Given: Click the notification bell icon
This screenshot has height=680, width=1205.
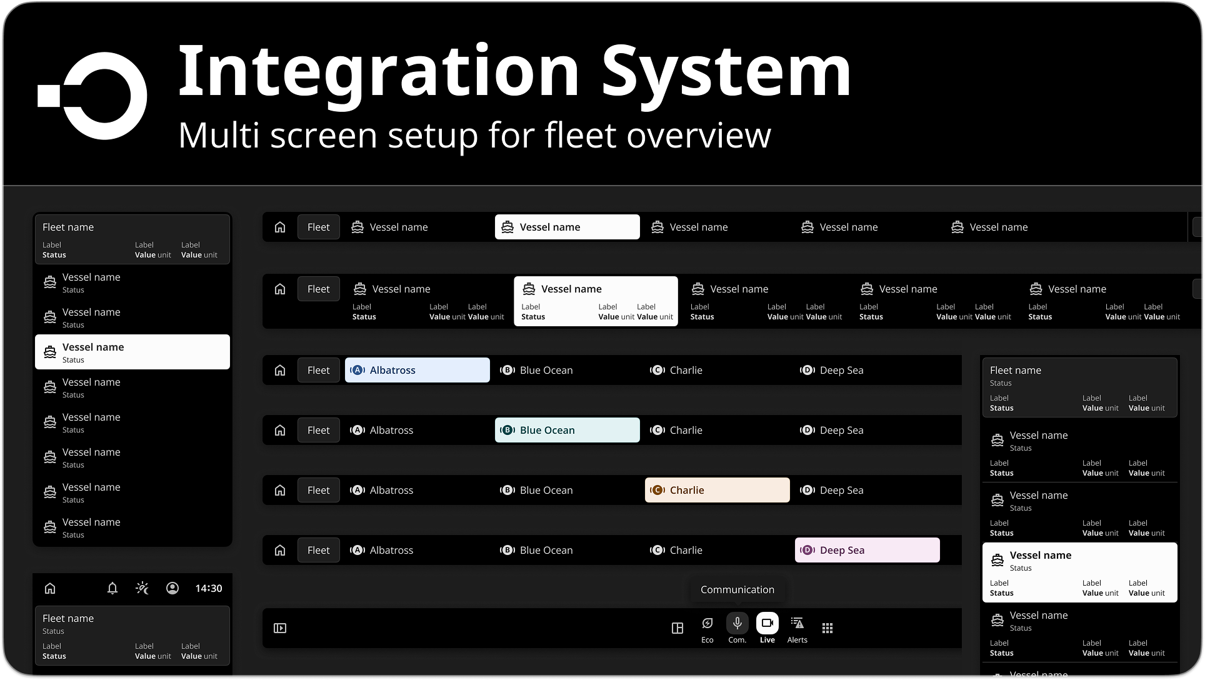Looking at the screenshot, I should [x=112, y=588].
